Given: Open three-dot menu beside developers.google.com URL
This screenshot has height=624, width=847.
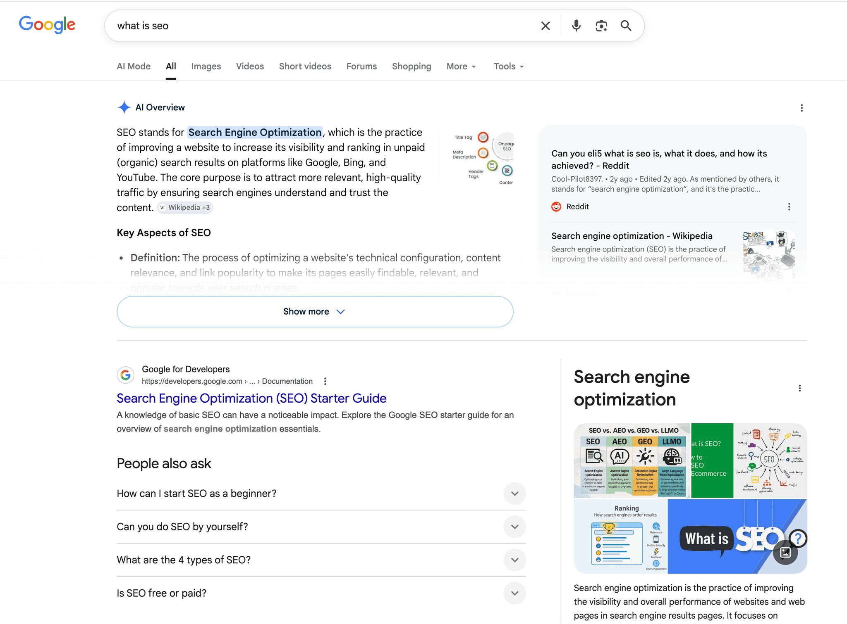Looking at the screenshot, I should [x=325, y=381].
